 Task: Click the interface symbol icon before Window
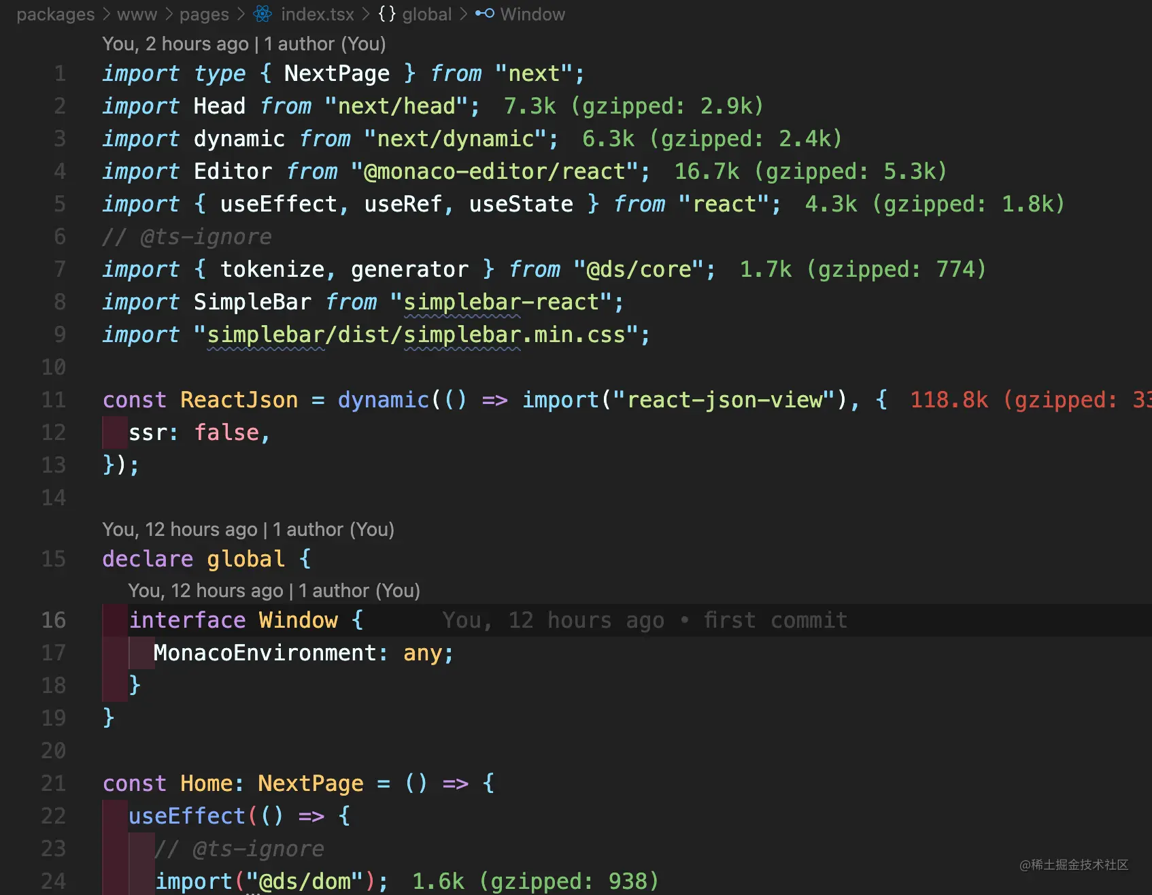pyautogui.click(x=484, y=14)
